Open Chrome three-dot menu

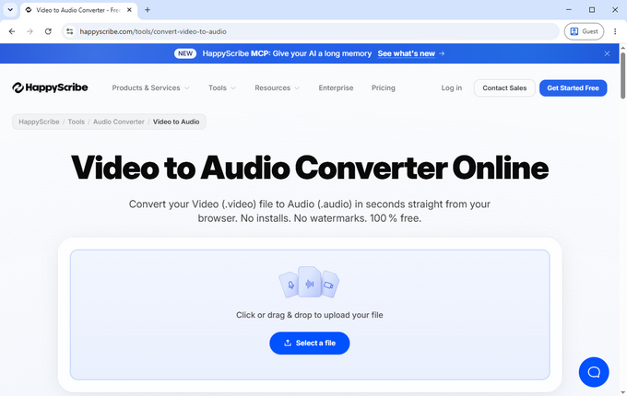click(x=615, y=31)
